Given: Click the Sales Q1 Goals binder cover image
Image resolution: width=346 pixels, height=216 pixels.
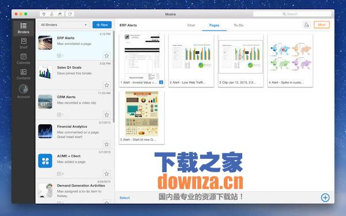Looking at the screenshot, I should click(45, 72).
